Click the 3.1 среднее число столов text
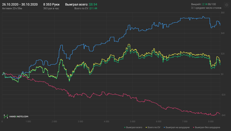The height and width of the screenshot is (131, 231). pos(206,8)
